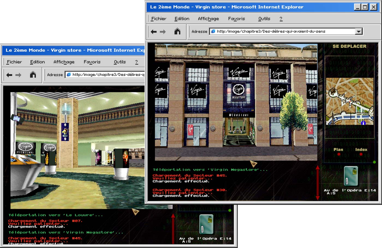This screenshot has width=382, height=248.
Task: Click the home icon in the front window
Action: pos(177,32)
